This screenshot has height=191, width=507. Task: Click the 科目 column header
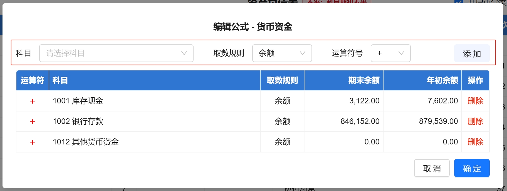60,80
